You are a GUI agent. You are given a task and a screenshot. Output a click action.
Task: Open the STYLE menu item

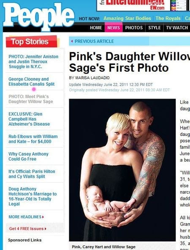154,28
